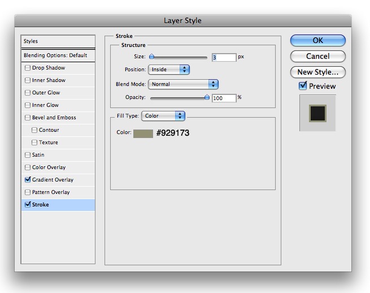
Task: Click the Opacity percentage input field
Action: pyautogui.click(x=224, y=98)
